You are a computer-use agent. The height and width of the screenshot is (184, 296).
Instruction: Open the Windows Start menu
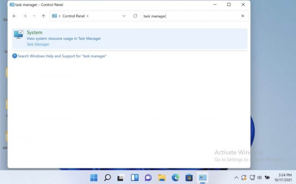coord(94,177)
